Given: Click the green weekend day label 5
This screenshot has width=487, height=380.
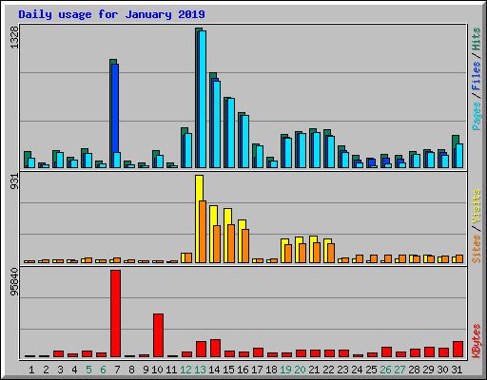Looking at the screenshot, I should pos(88,370).
